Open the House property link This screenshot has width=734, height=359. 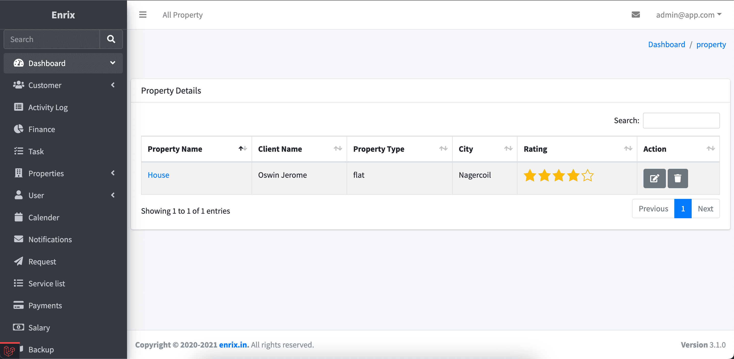(158, 175)
